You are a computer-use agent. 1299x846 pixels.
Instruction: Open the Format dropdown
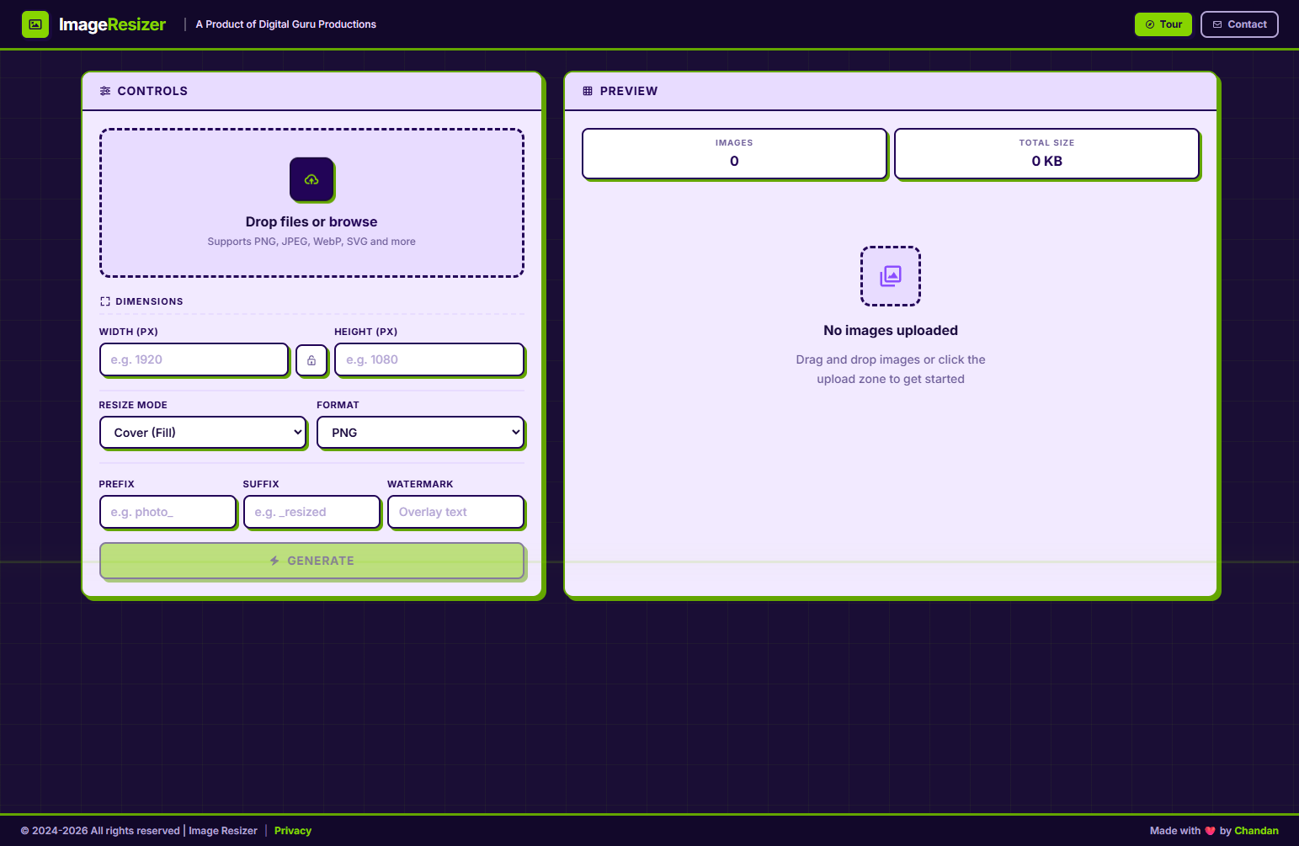[421, 433]
